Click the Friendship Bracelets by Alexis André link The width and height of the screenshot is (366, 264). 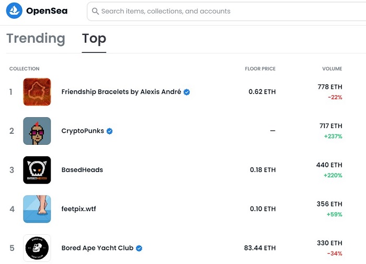121,92
